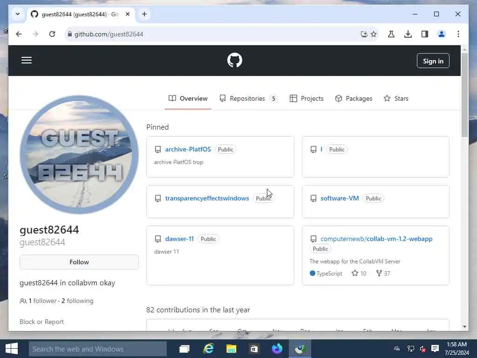Click the TypeScript language color dot
Screen dimensions: 477x358
313,273
